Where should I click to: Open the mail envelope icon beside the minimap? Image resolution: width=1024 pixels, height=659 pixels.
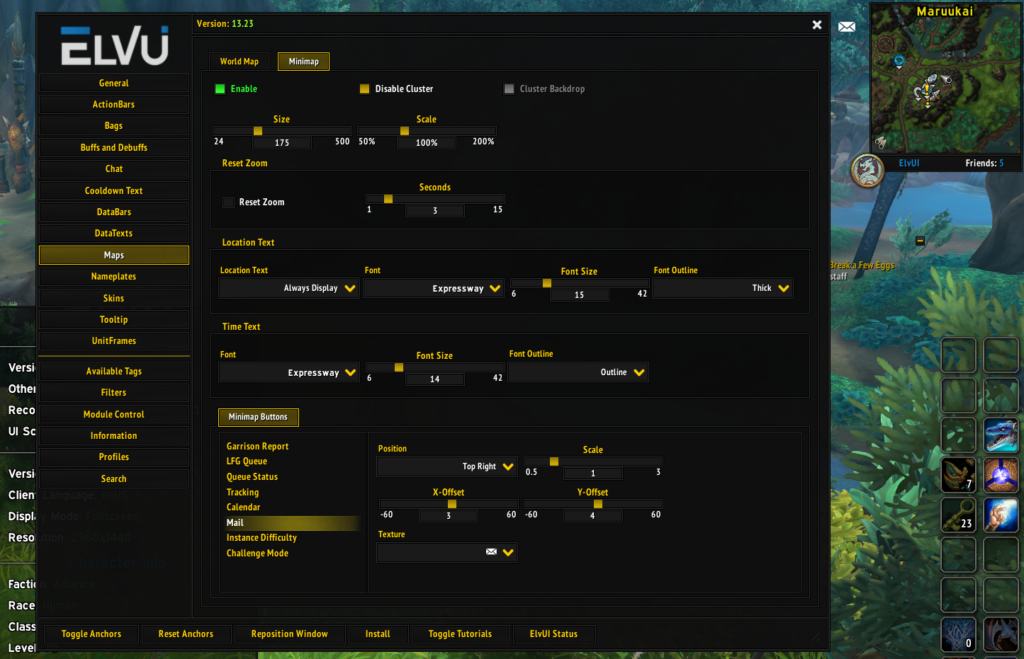[x=847, y=25]
